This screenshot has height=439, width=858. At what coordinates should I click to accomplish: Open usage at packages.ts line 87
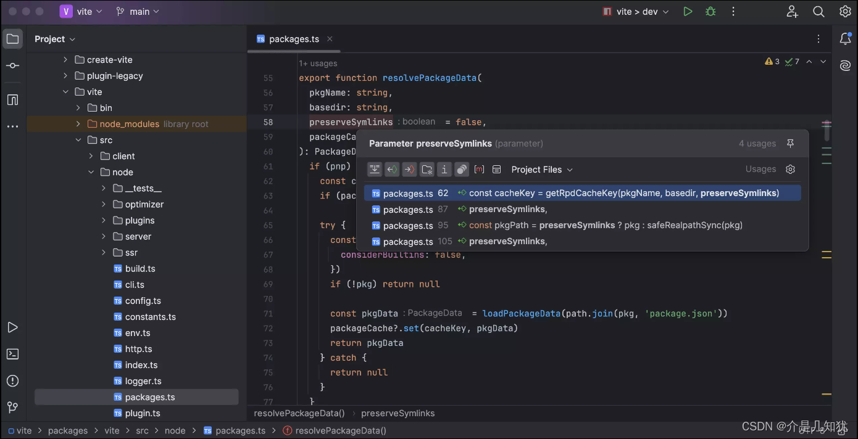click(582, 209)
